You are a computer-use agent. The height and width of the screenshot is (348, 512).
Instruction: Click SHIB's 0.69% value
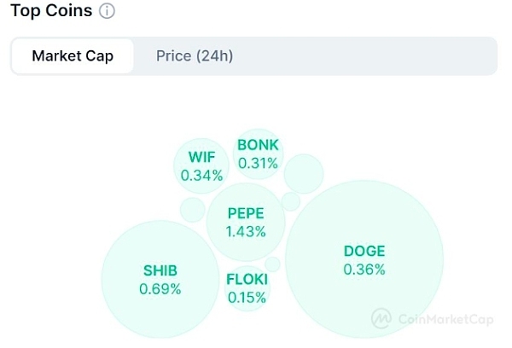click(x=160, y=288)
